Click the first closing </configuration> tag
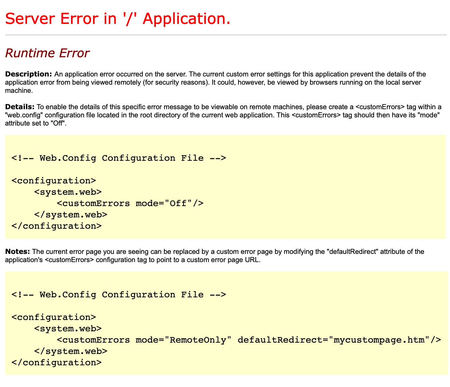 pyautogui.click(x=56, y=226)
